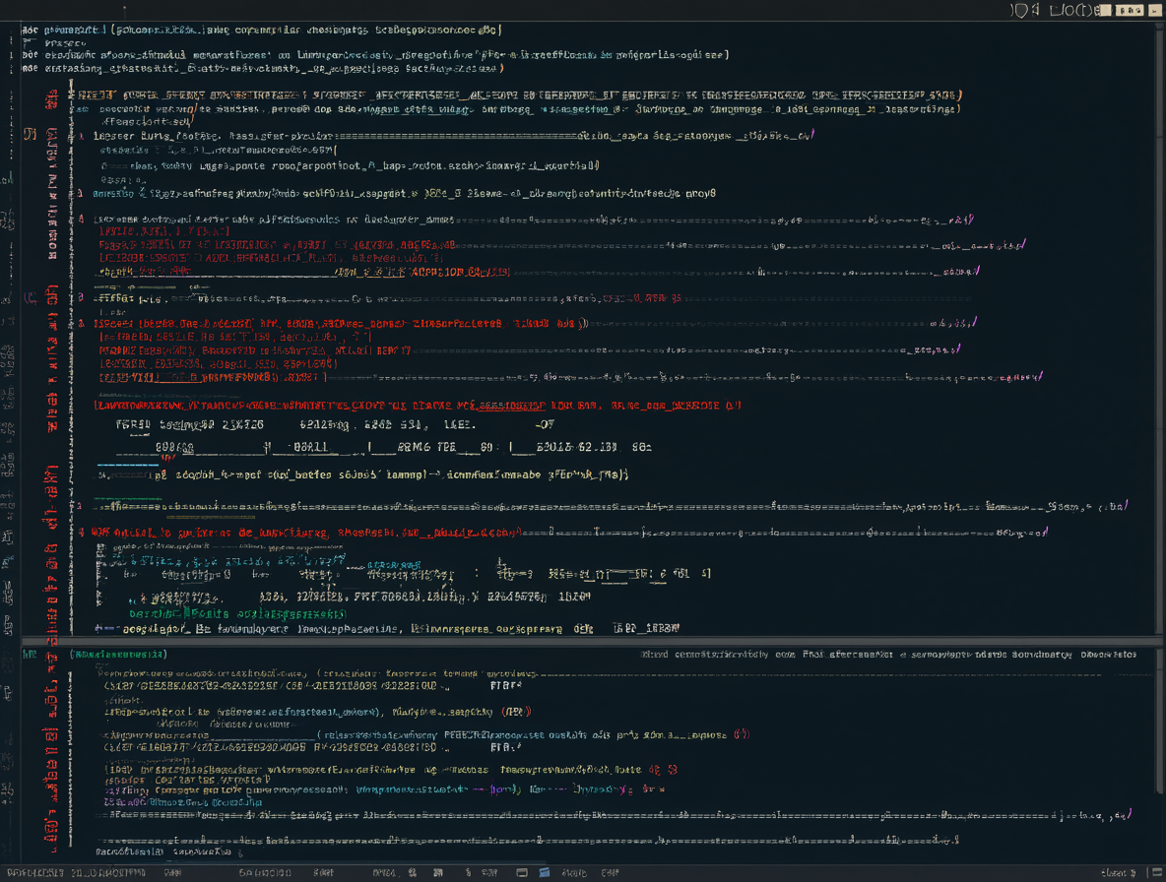Image resolution: width=1166 pixels, height=882 pixels.
Task: Click the orange gutter icon near the top
Action: pos(30,135)
